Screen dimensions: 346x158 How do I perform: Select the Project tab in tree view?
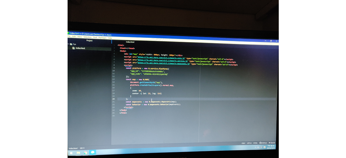tap(89, 40)
